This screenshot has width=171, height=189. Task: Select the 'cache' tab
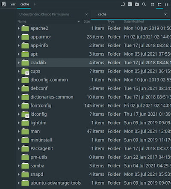pos(102,14)
